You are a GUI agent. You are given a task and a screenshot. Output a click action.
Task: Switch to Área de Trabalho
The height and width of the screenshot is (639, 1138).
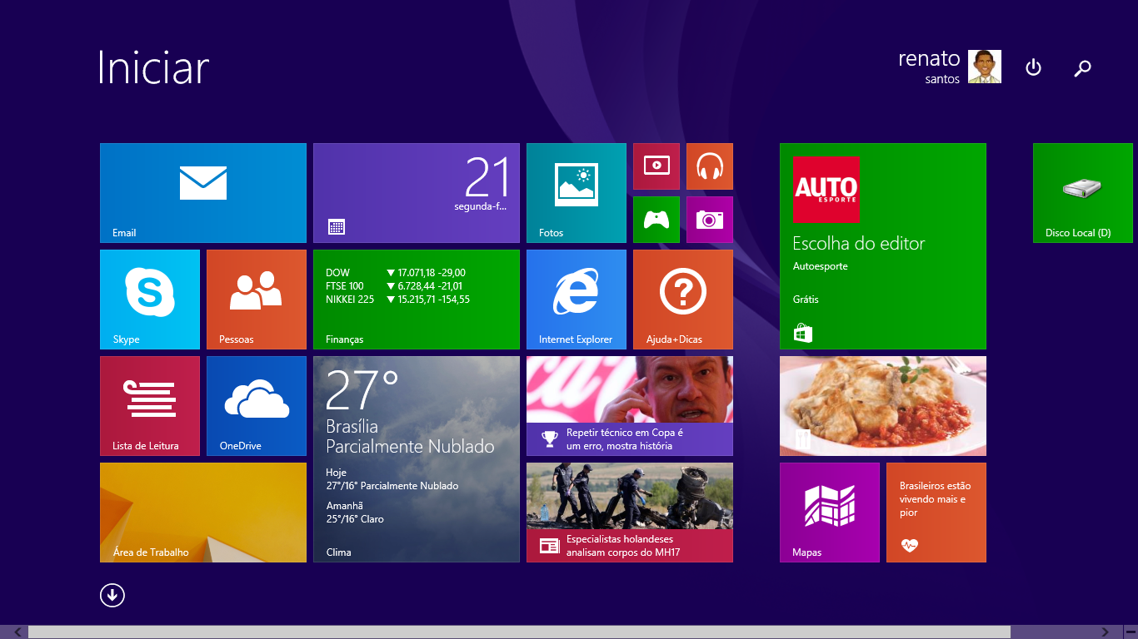point(202,512)
